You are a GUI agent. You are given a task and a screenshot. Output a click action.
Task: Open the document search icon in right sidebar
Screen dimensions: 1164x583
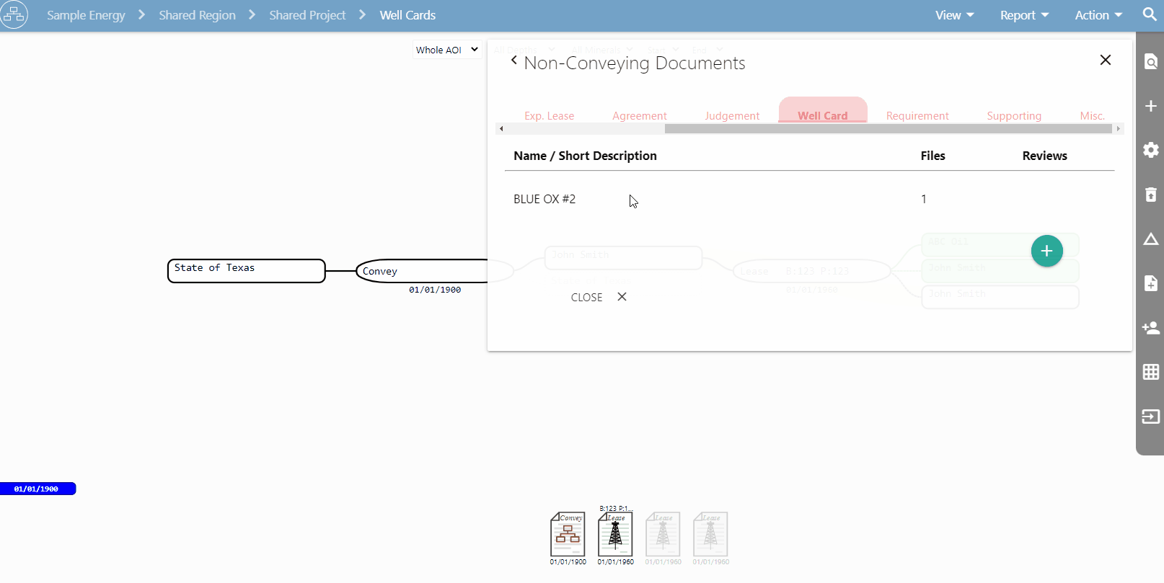pyautogui.click(x=1150, y=62)
